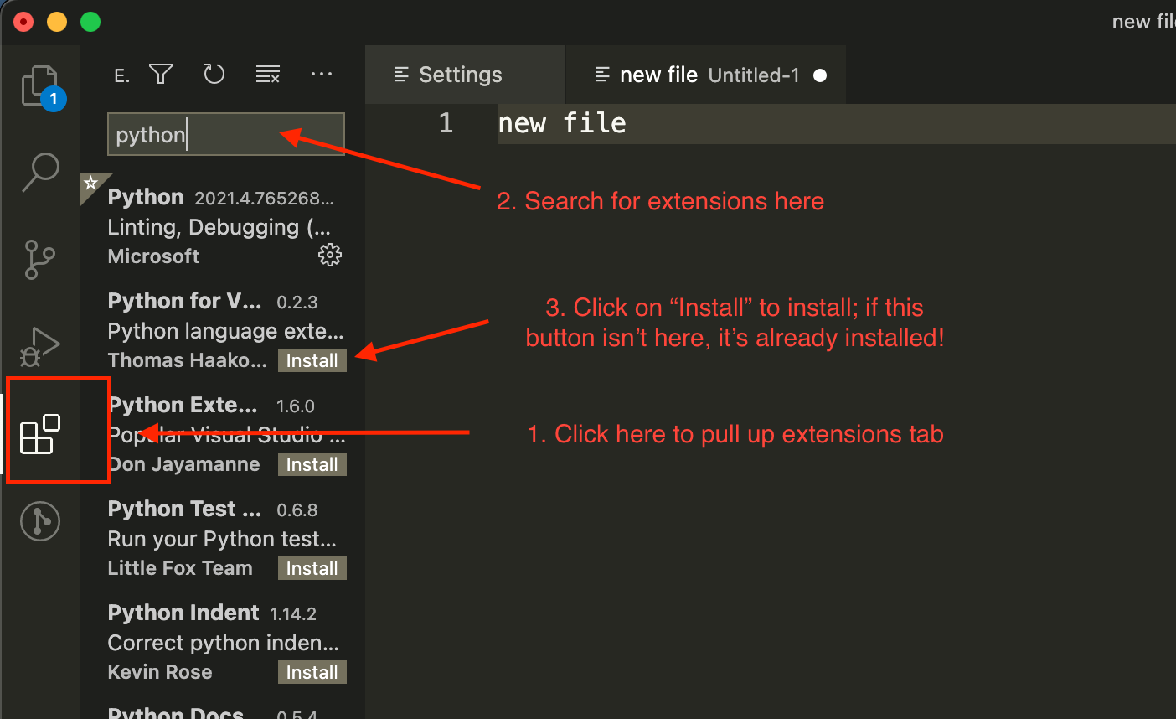This screenshot has width=1176, height=719.
Task: Select the Python extension by Microsoft
Action: [224, 226]
